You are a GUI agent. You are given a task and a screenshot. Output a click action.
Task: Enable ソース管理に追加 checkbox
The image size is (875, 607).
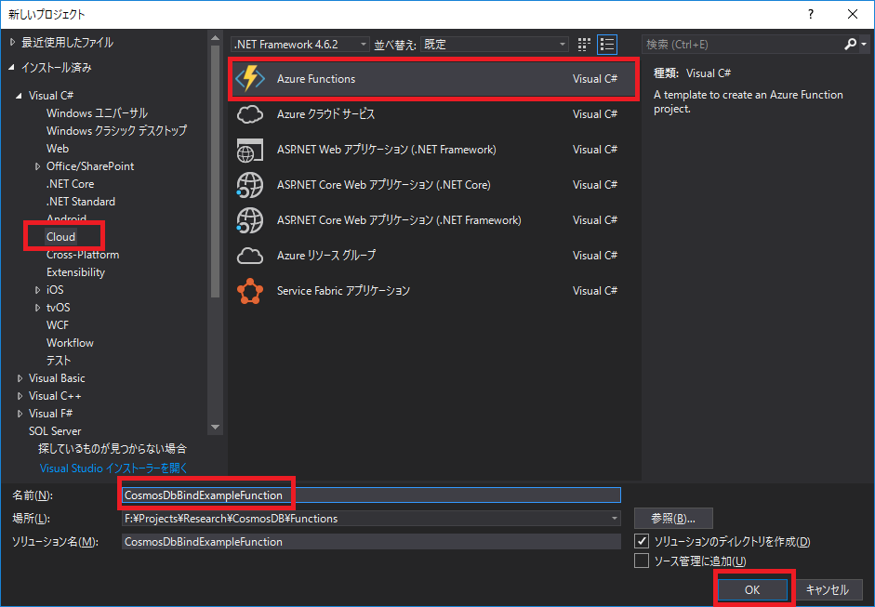[642, 561]
